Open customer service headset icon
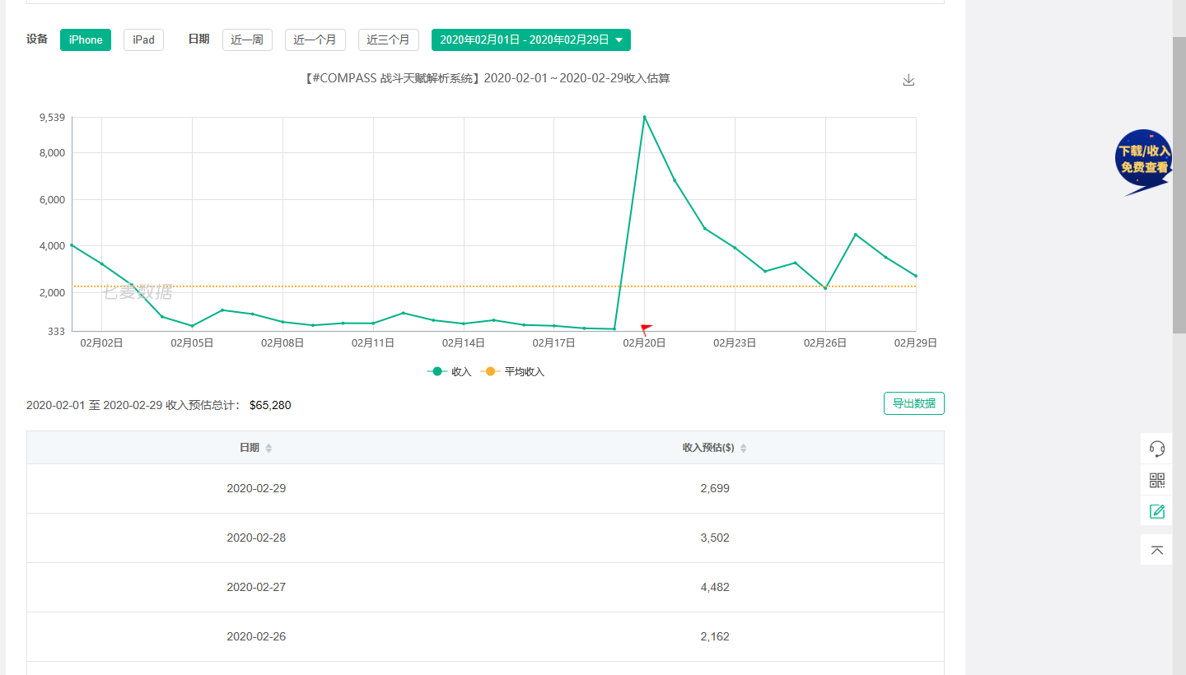The image size is (1186, 675). (x=1156, y=449)
